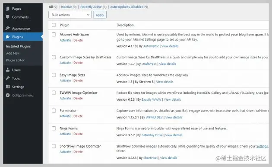Activate the Easy Image Sizes plugin
Image resolution: width=272 pixels, height=167 pixels.
pos(65,80)
